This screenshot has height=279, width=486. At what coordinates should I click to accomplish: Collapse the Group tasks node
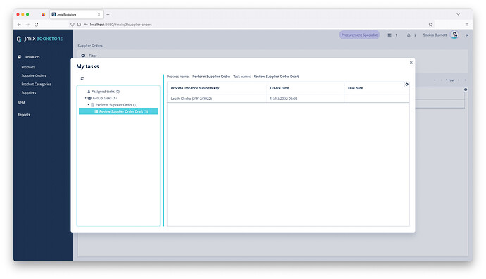(x=85, y=98)
